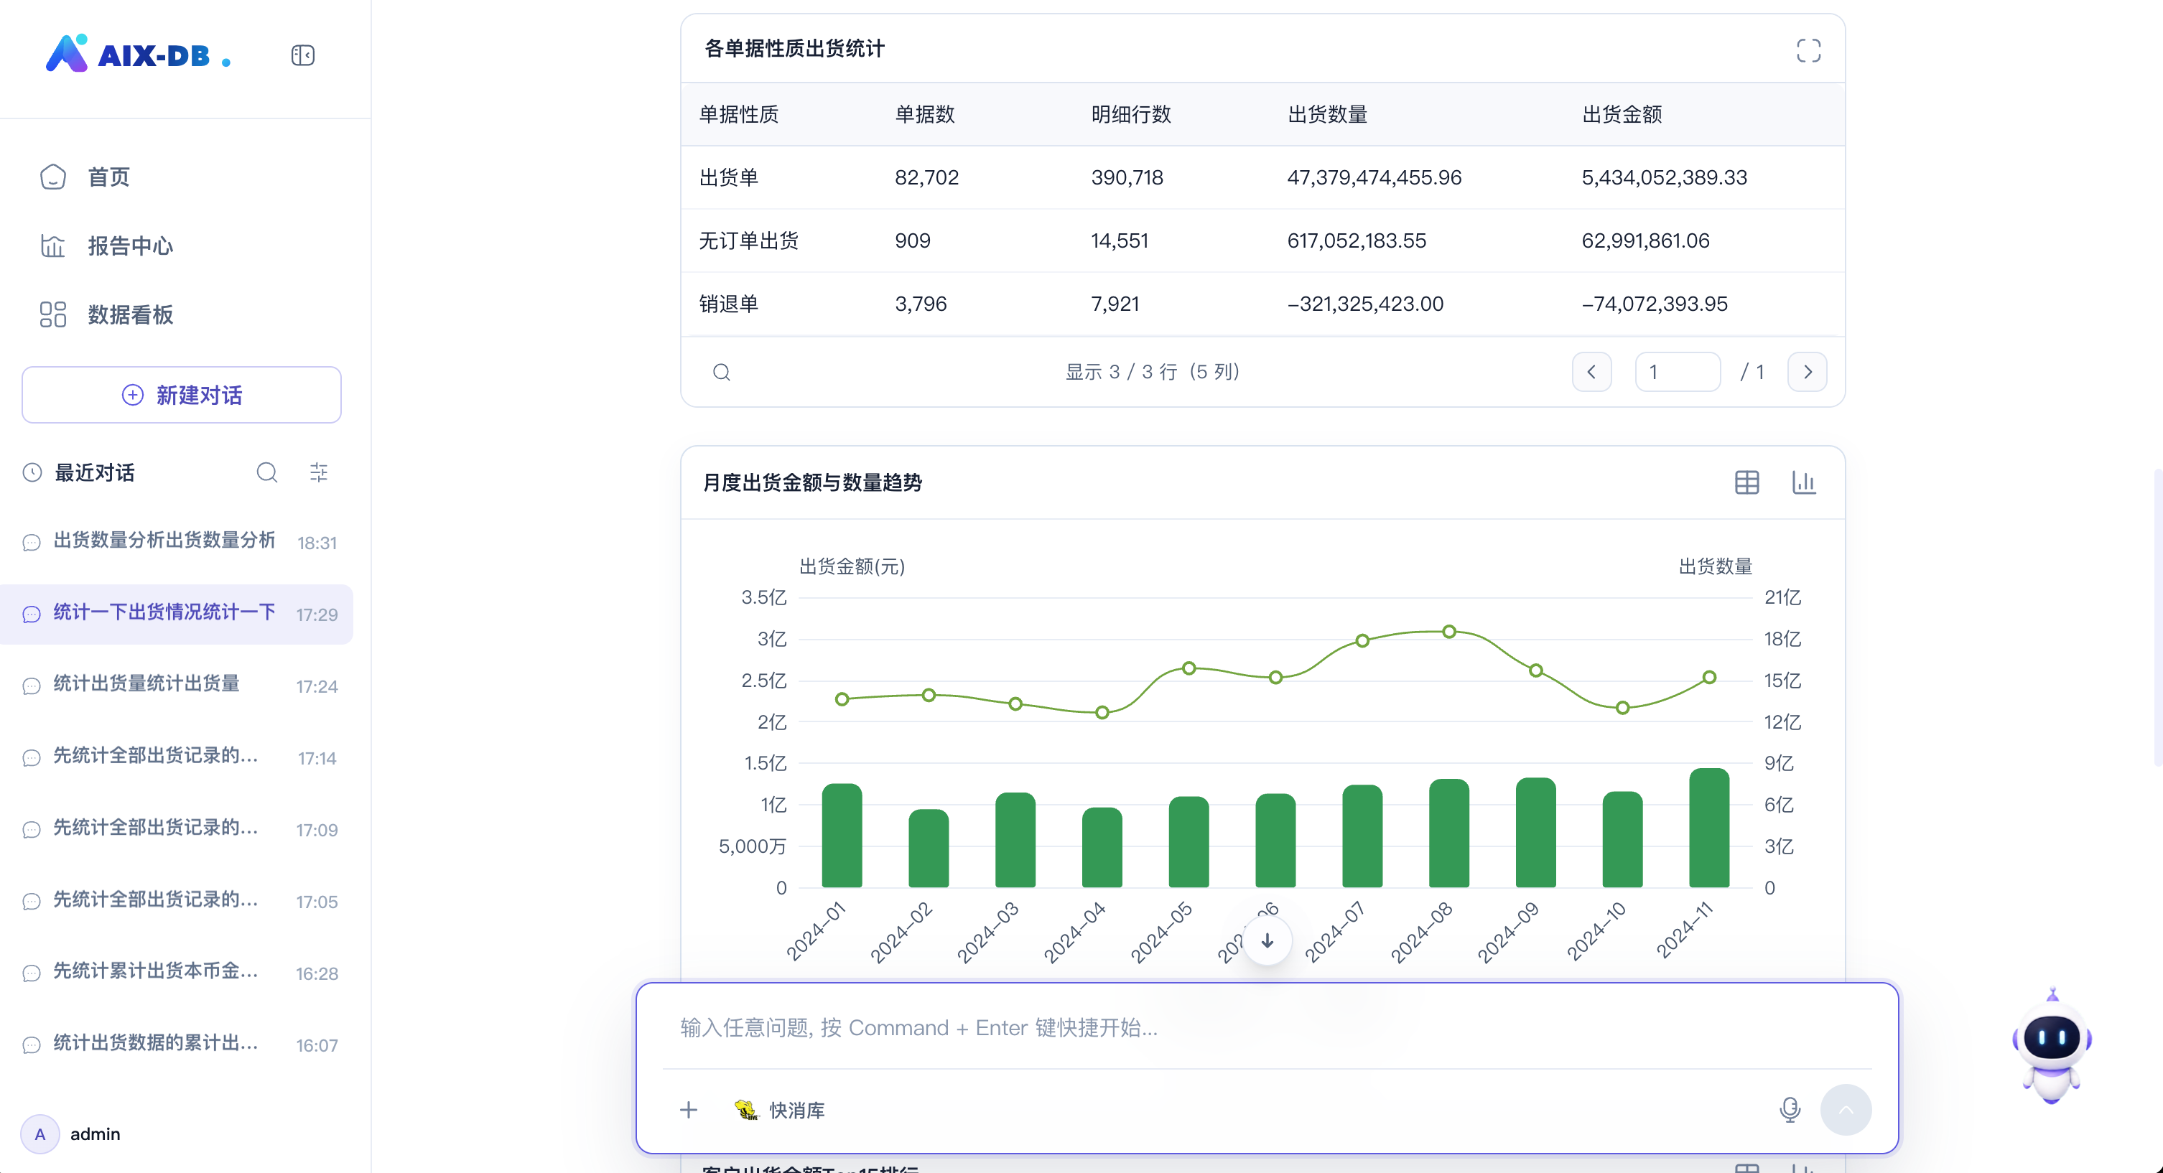
Task: Search recent conversations
Action: click(x=267, y=473)
